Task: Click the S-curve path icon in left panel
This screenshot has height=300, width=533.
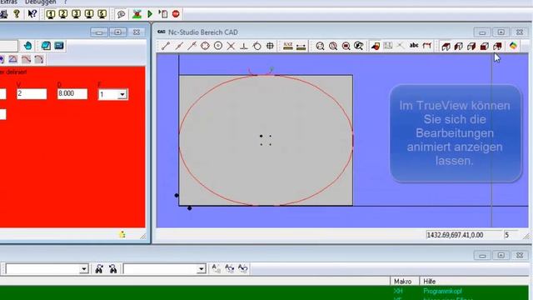Action: pos(26,59)
